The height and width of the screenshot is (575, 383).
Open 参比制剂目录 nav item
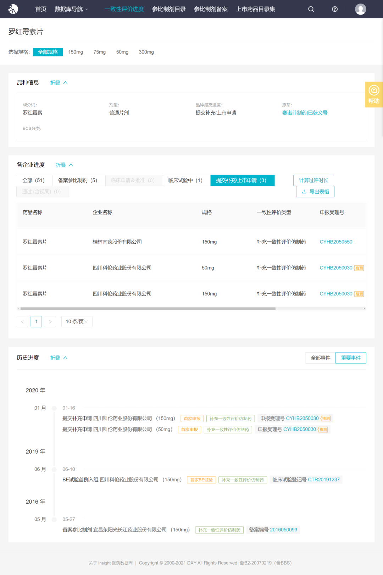pos(169,9)
